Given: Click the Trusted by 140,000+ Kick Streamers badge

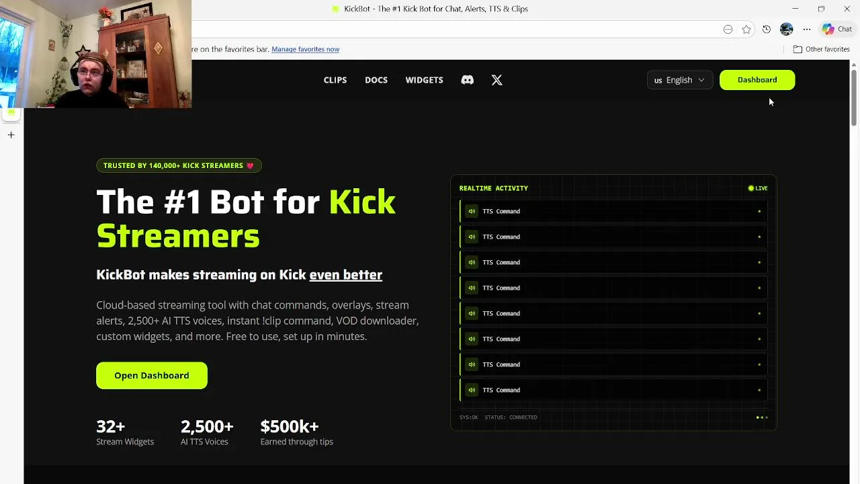Looking at the screenshot, I should point(179,165).
